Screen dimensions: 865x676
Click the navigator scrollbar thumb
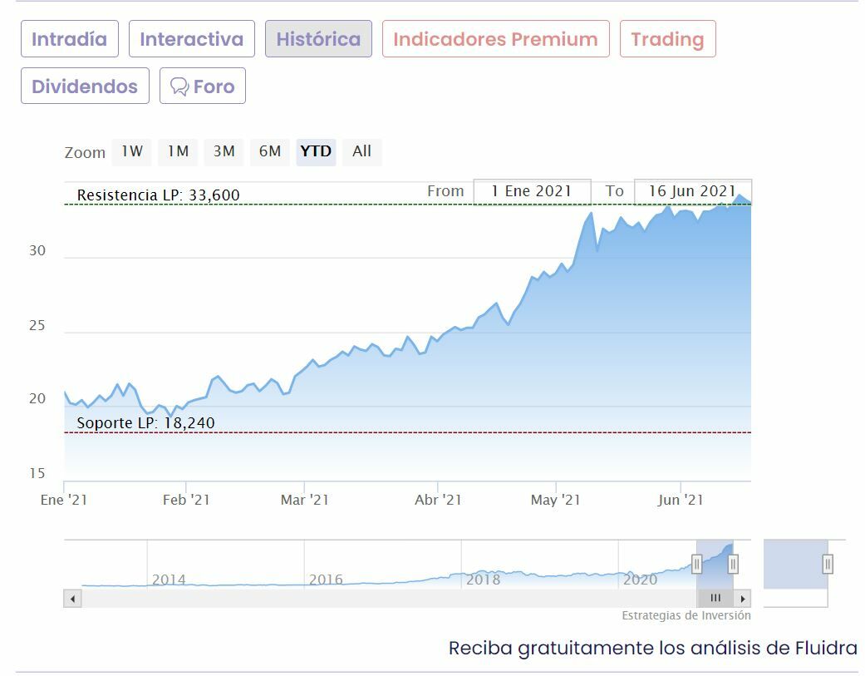pos(715,598)
